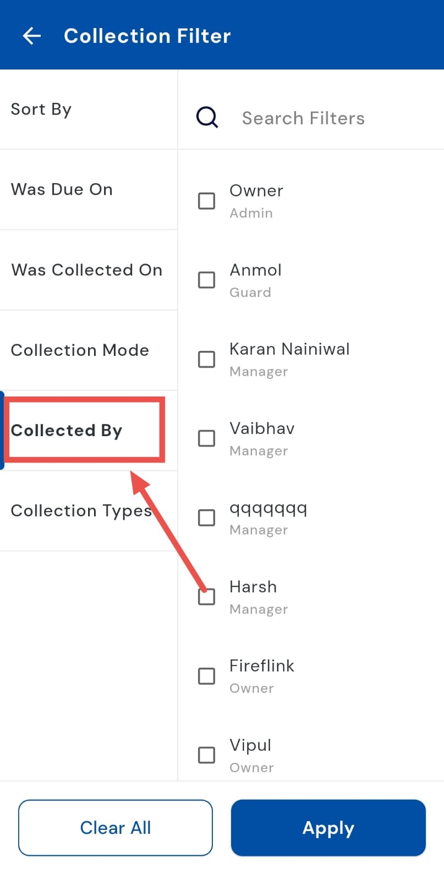The width and height of the screenshot is (444, 880).
Task: Tick the Vipul Owner checkbox
Action: (x=206, y=755)
